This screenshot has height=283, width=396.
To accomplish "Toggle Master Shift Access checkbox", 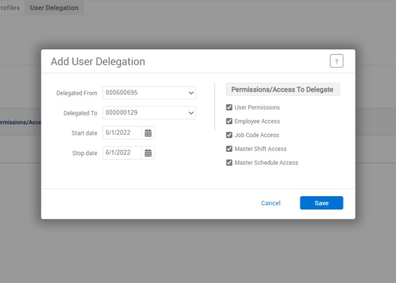I will click(x=229, y=149).
